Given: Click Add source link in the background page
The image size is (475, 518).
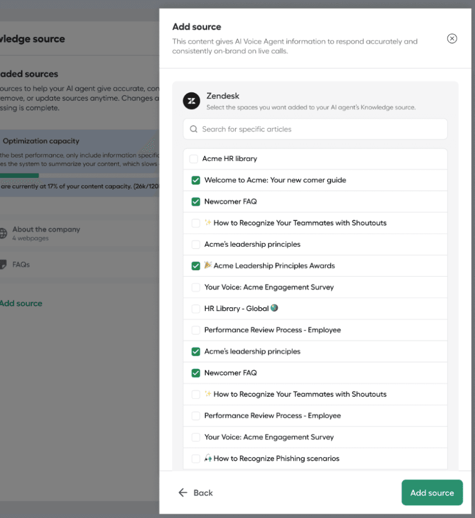Looking at the screenshot, I should pos(21,303).
